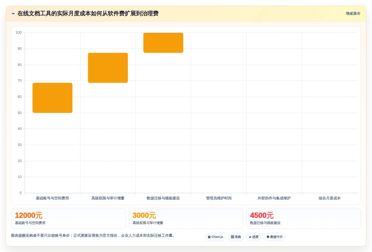The height and width of the screenshot is (252, 372).
Task: Click axis label 基础账号与空间费用 under the chart
Action: click(52, 198)
